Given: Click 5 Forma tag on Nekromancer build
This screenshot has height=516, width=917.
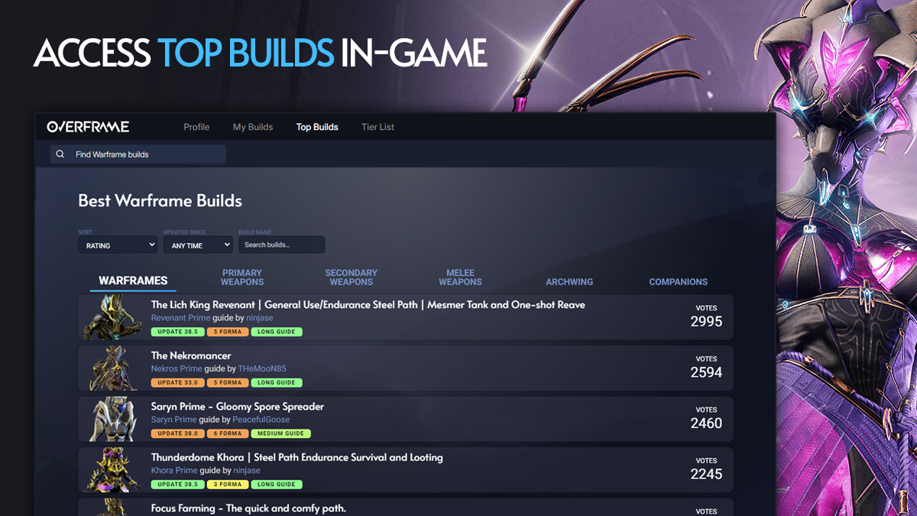Looking at the screenshot, I should pos(227,382).
